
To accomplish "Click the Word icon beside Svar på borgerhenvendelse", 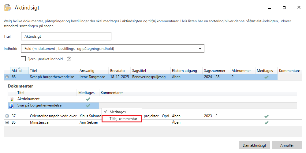I will [12, 106].
